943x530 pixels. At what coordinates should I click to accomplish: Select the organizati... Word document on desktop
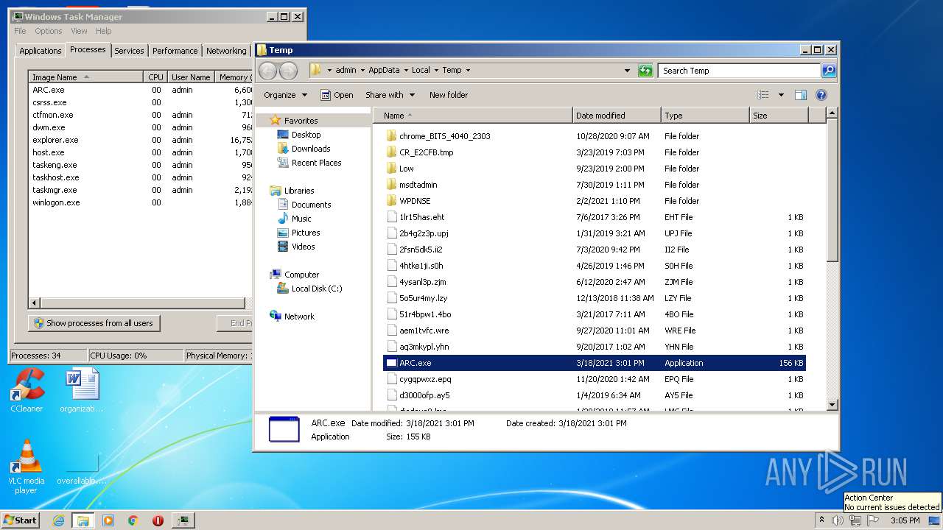coord(81,391)
